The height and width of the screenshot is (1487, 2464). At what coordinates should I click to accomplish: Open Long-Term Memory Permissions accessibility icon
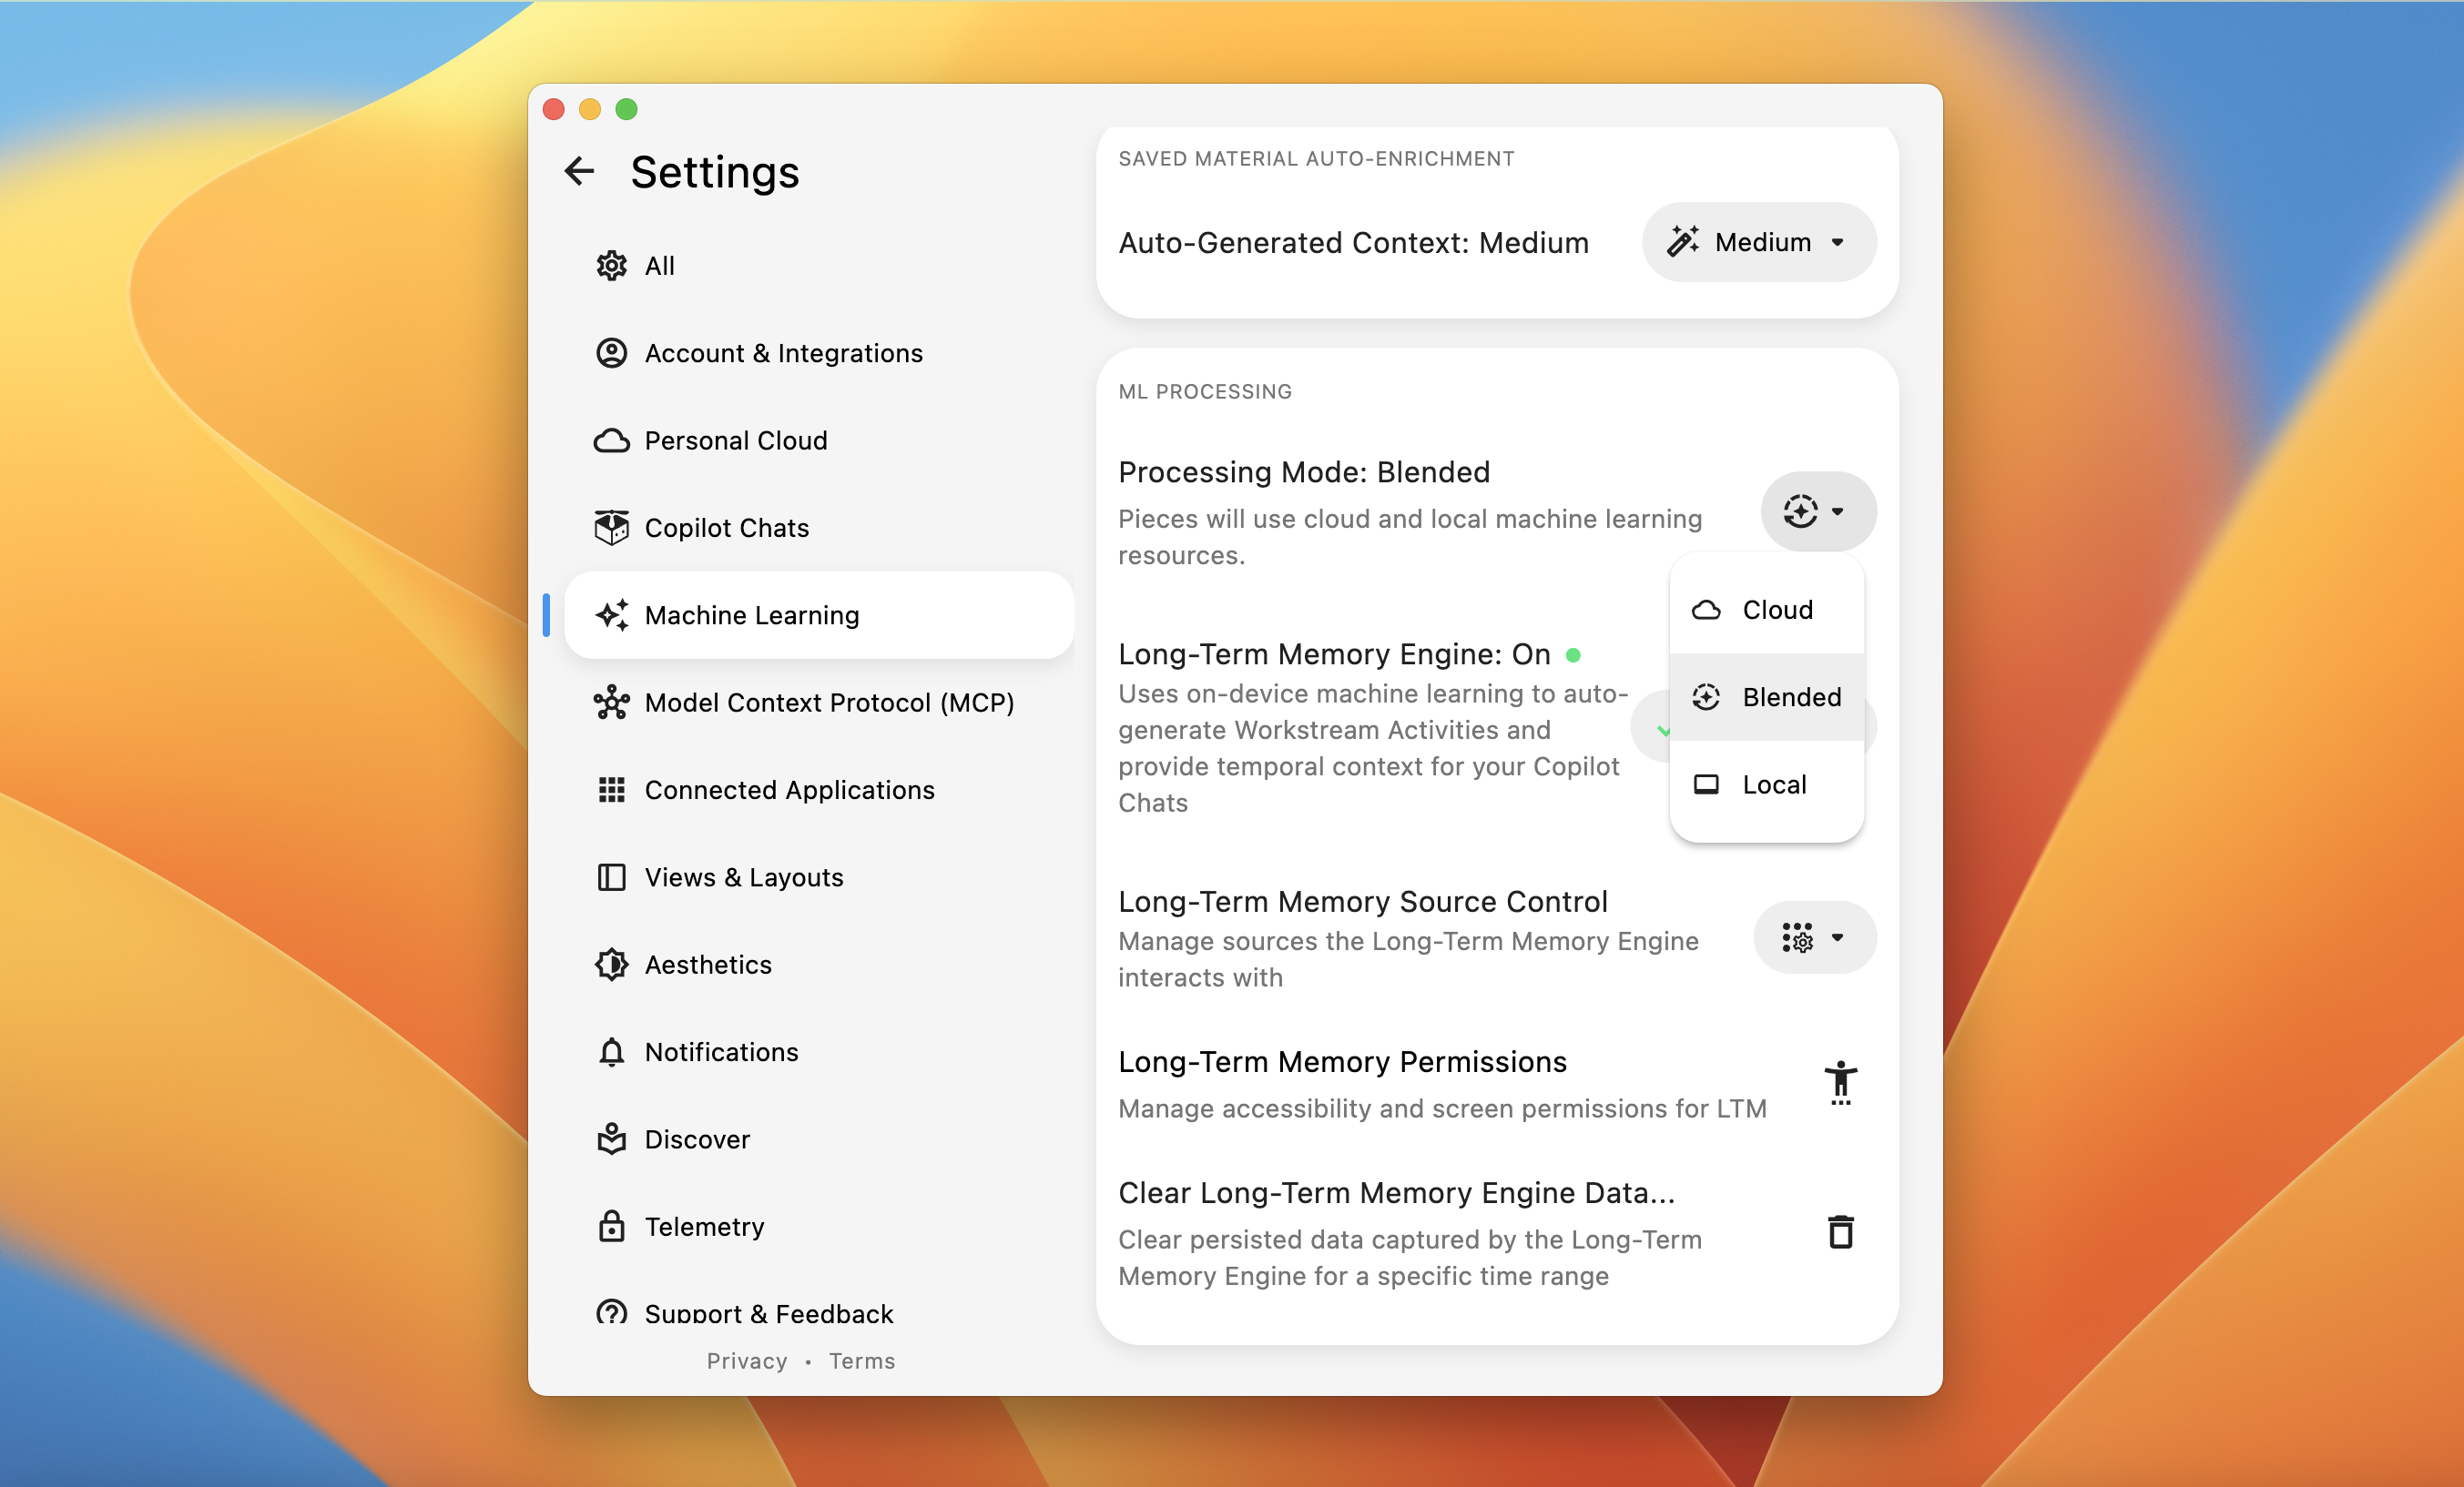click(1840, 1083)
